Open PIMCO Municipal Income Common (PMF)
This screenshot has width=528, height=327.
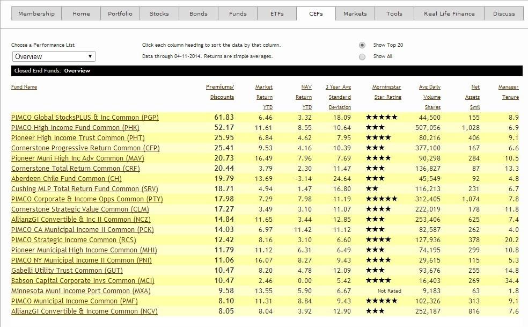pyautogui.click(x=75, y=301)
